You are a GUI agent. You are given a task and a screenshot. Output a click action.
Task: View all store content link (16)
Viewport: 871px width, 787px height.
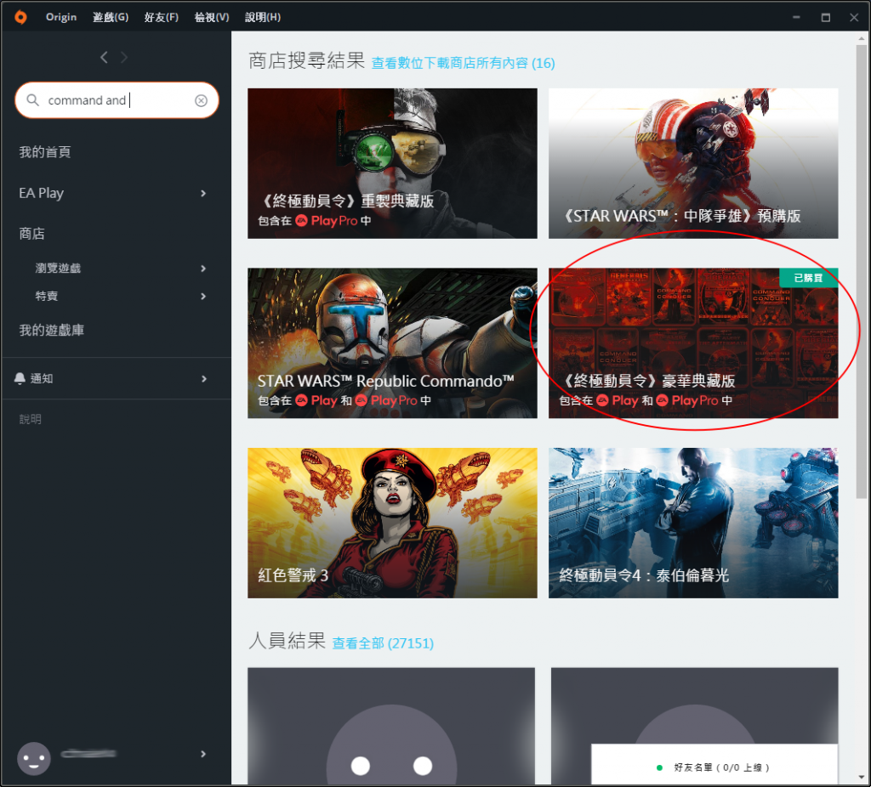(463, 63)
